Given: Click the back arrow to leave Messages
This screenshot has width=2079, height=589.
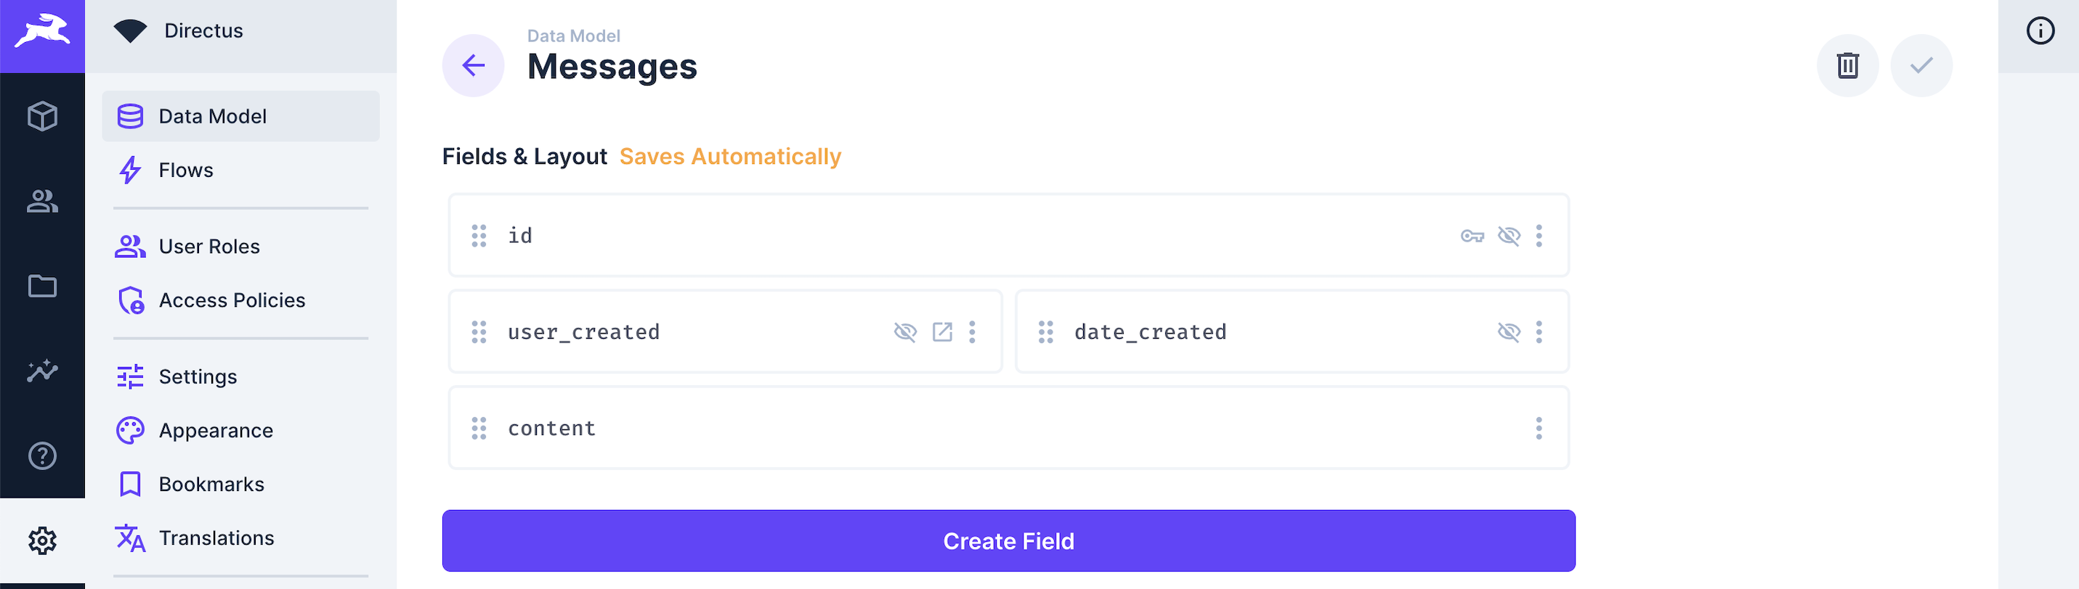Looking at the screenshot, I should (x=473, y=65).
